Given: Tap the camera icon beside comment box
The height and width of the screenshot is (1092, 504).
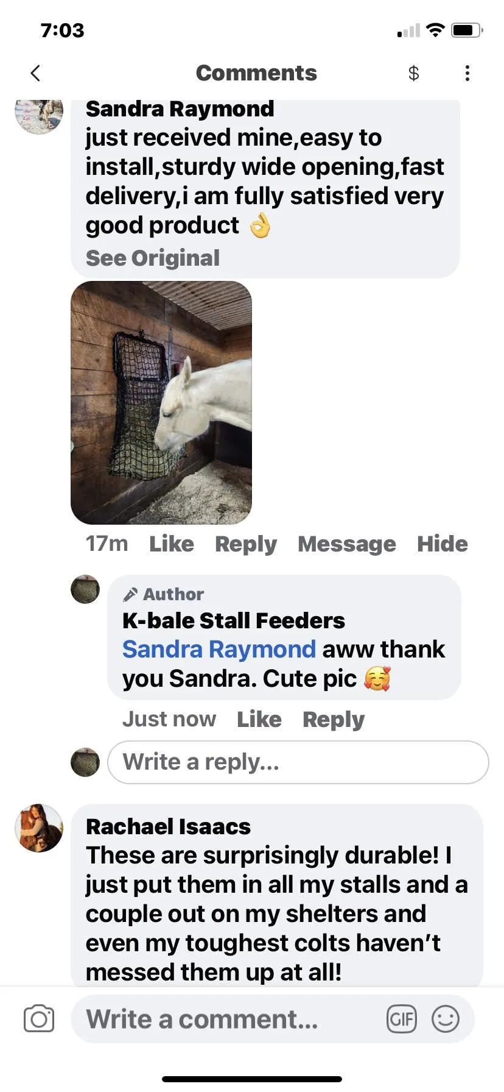Looking at the screenshot, I should click(x=39, y=1019).
